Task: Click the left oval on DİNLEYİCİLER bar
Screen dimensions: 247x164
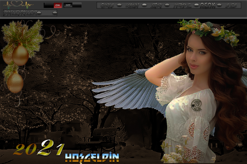Action: (39, 13)
